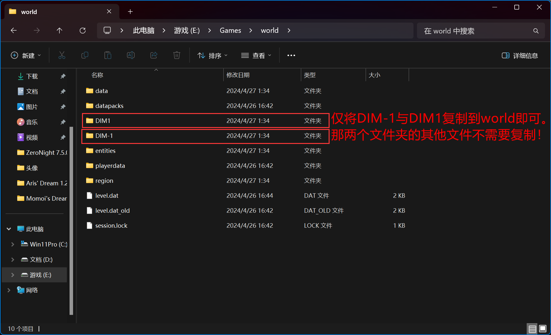Select 游戏 (E:) in the navigation tree

tap(34, 275)
